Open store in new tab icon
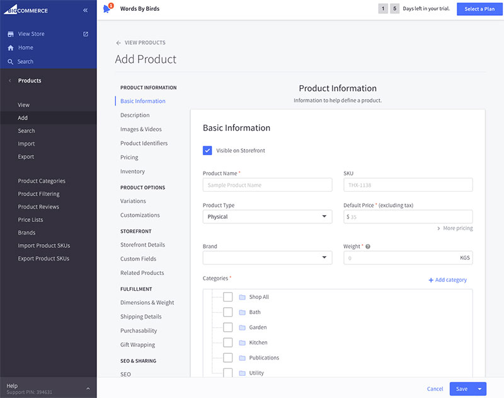 86,34
